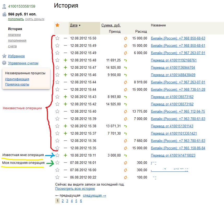Open Привязка карты unfinished process
Viewport: 224px width, 207px height.
pos(17,84)
